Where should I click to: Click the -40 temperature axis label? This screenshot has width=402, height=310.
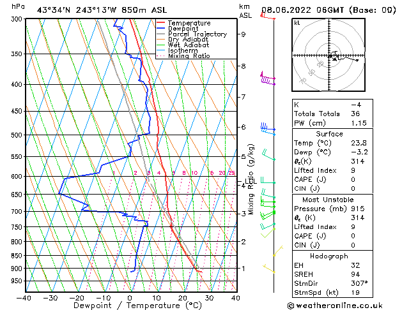[24, 298]
